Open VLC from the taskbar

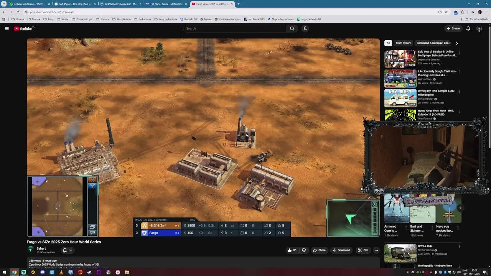tap(61, 272)
